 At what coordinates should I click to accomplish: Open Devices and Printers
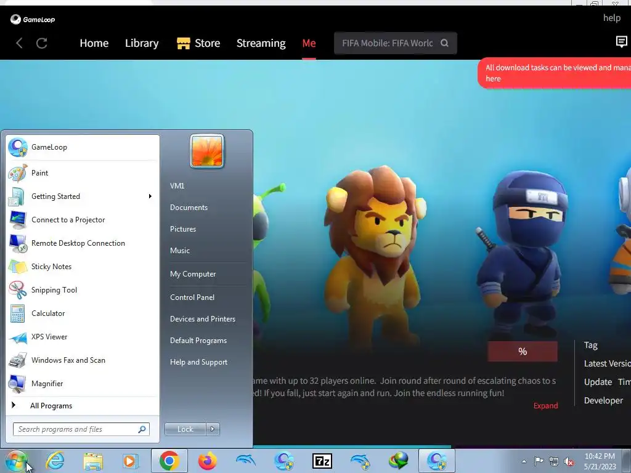(x=203, y=319)
